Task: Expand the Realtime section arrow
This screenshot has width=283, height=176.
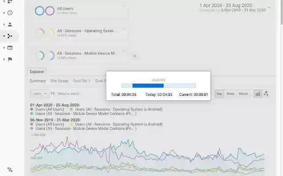Action: [x=4, y=13]
